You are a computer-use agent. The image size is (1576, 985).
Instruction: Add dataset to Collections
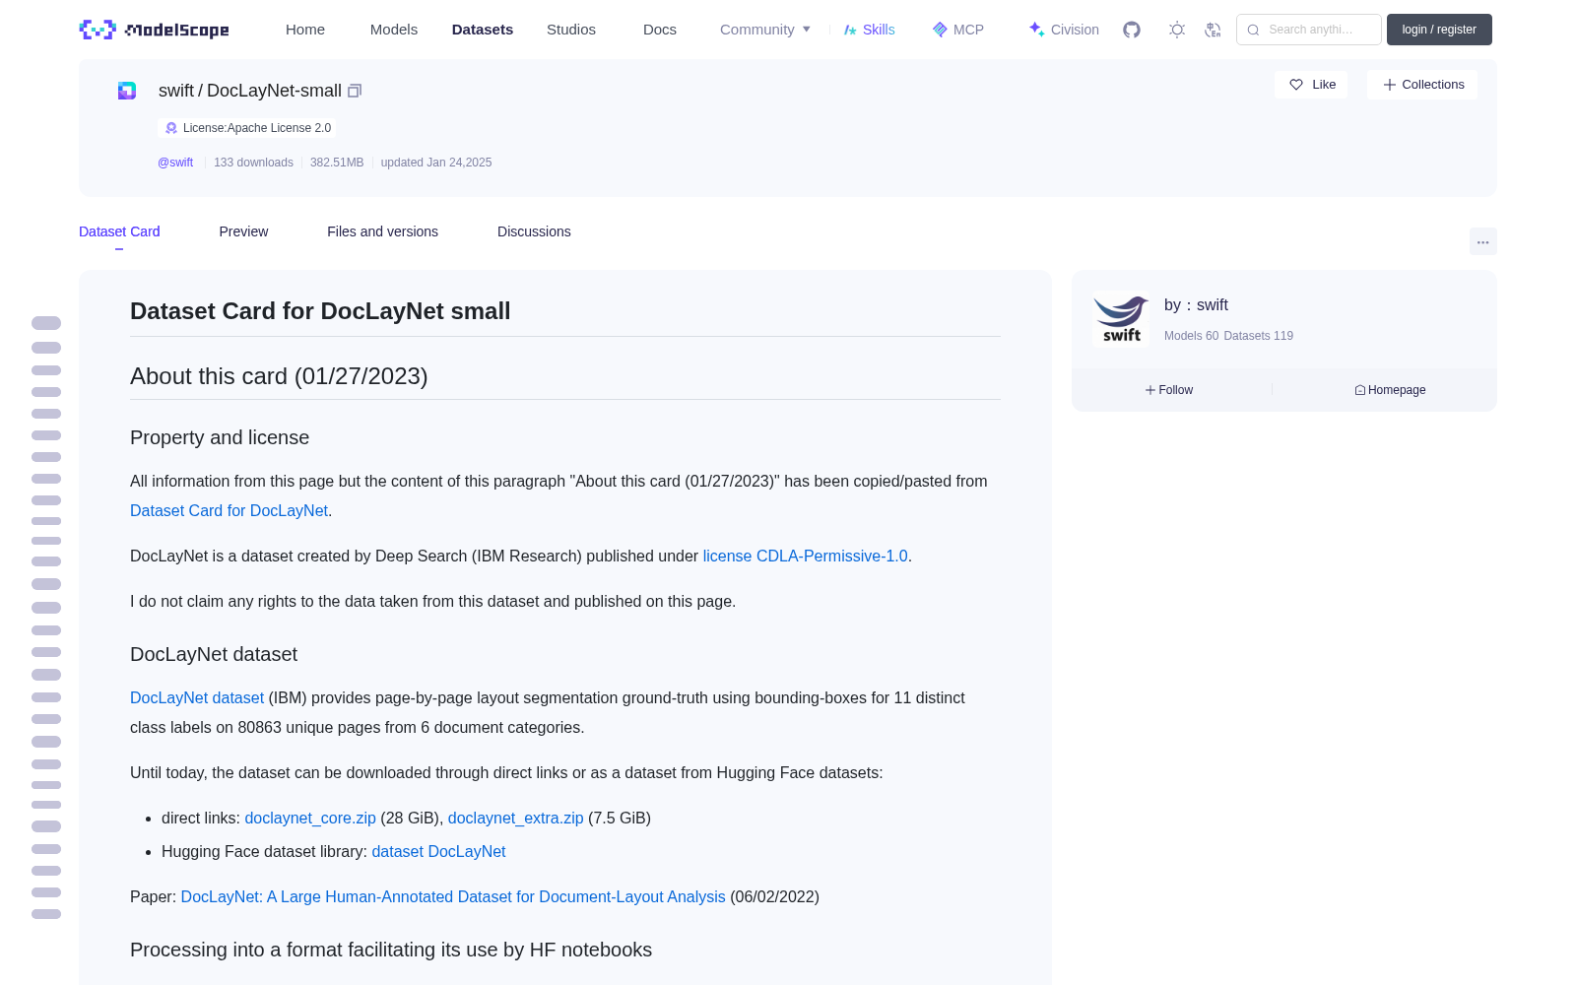tap(1422, 85)
